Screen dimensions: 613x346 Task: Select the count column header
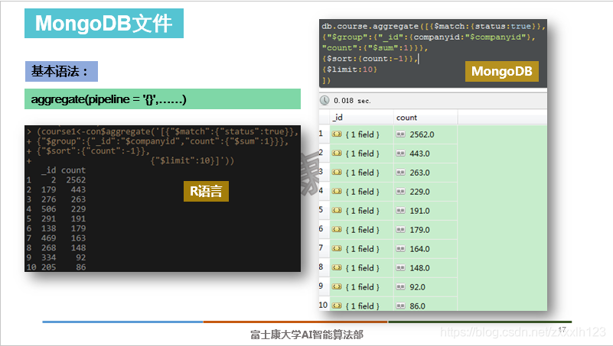point(426,118)
